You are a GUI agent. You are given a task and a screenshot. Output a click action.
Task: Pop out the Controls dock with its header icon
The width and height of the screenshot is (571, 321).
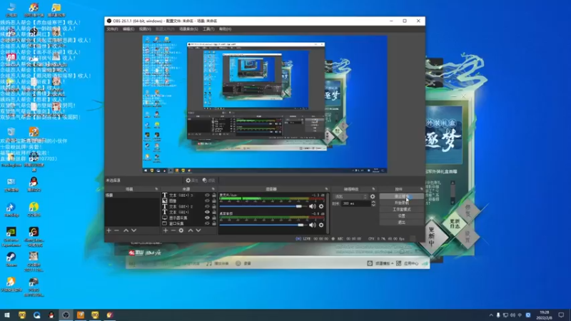tap(421, 189)
